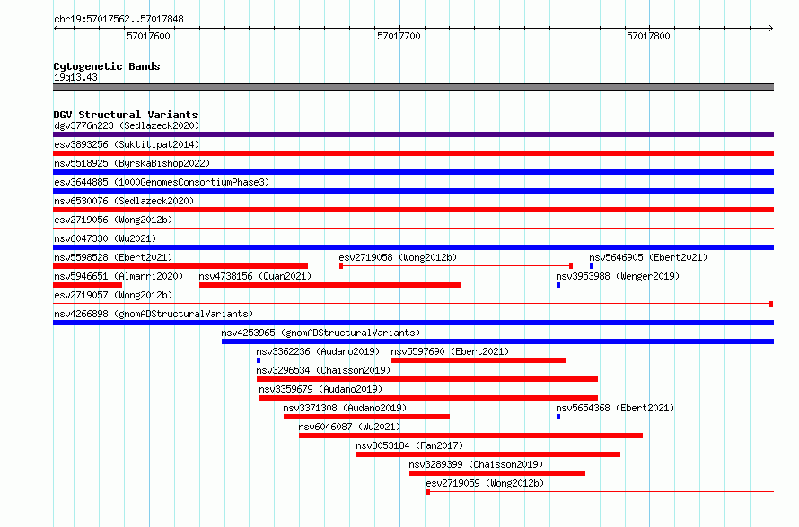Click nsv4253965 (gnomADStructuralVariants) label
Viewport: 799px width, 527px height.
[x=320, y=333]
